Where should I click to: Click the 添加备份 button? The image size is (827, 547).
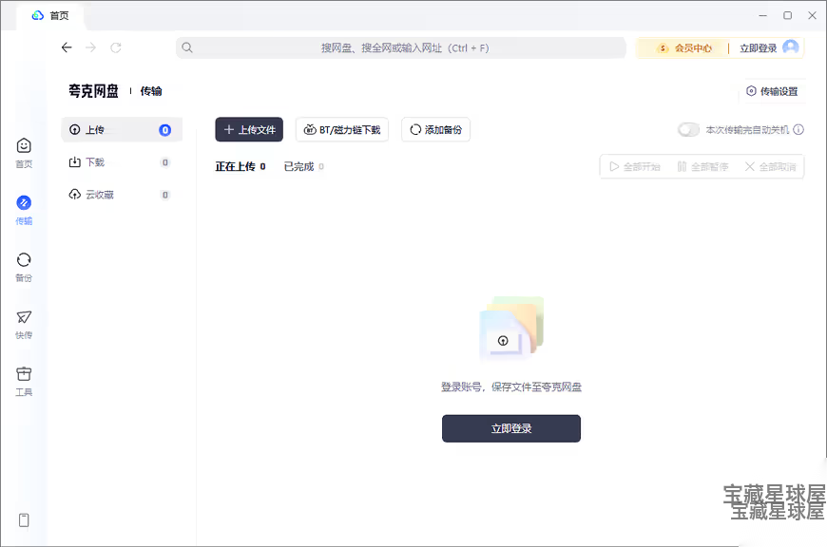coord(435,130)
